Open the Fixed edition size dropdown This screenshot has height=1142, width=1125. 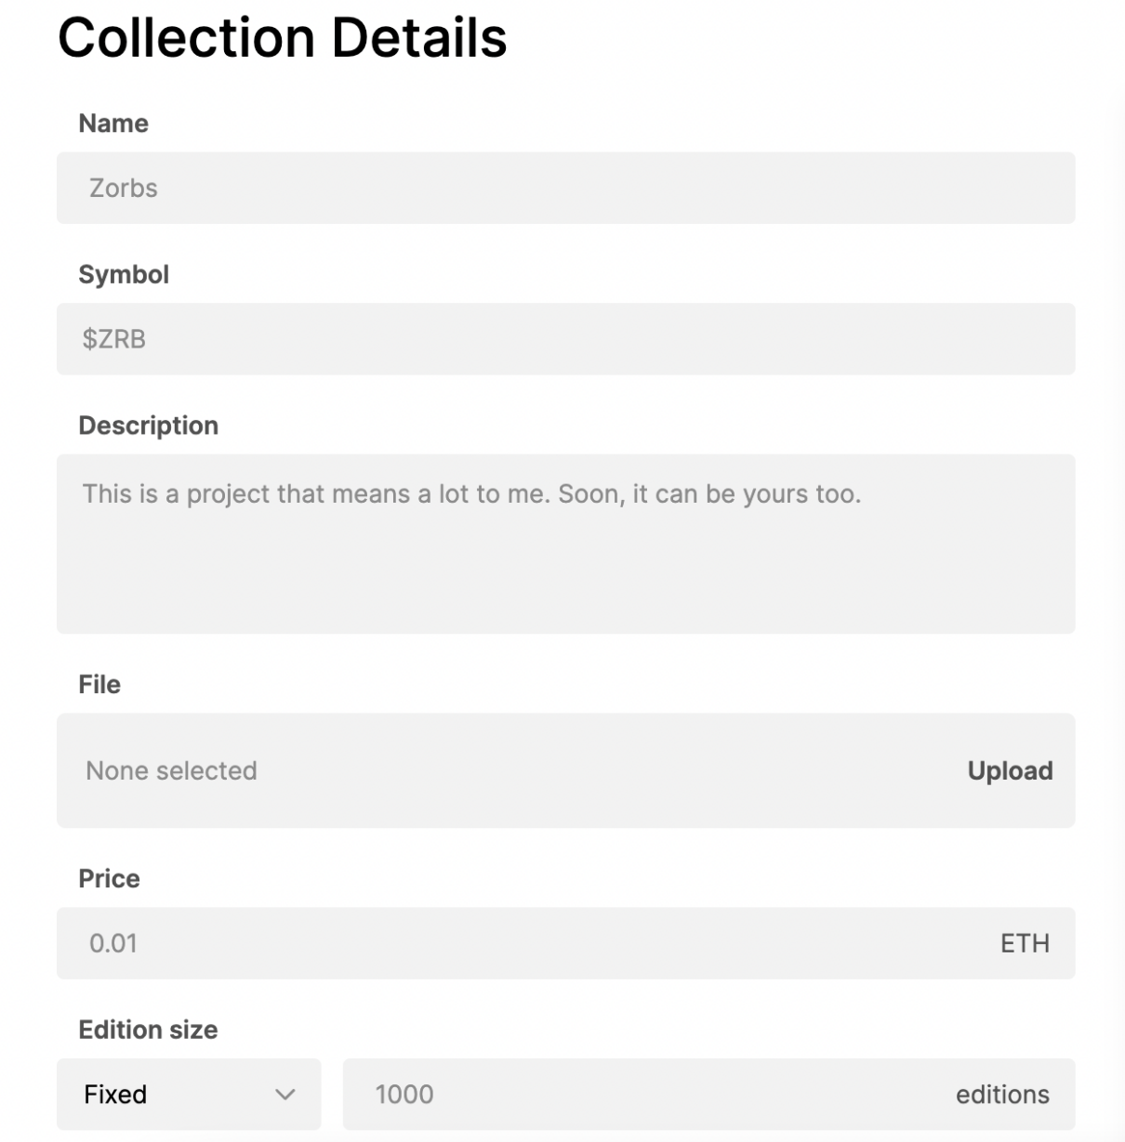point(189,1095)
